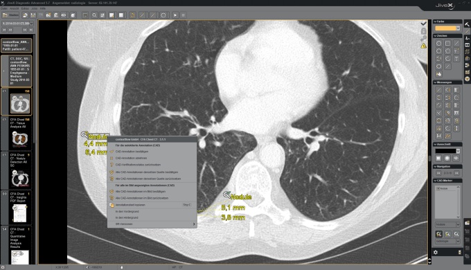This screenshot has height=270, width=471.
Task: Choose In den Vordergrund entry
Action: tap(152, 212)
